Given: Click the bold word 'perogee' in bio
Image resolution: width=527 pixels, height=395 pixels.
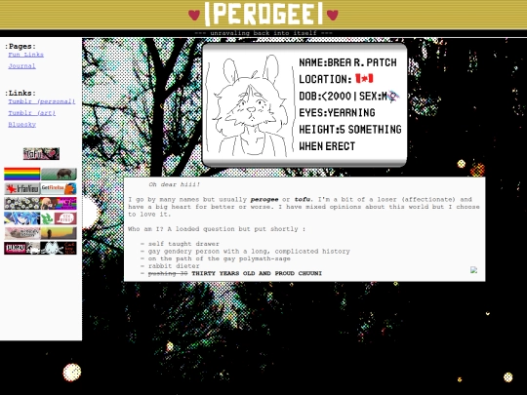Looking at the screenshot, I should click(x=264, y=199).
